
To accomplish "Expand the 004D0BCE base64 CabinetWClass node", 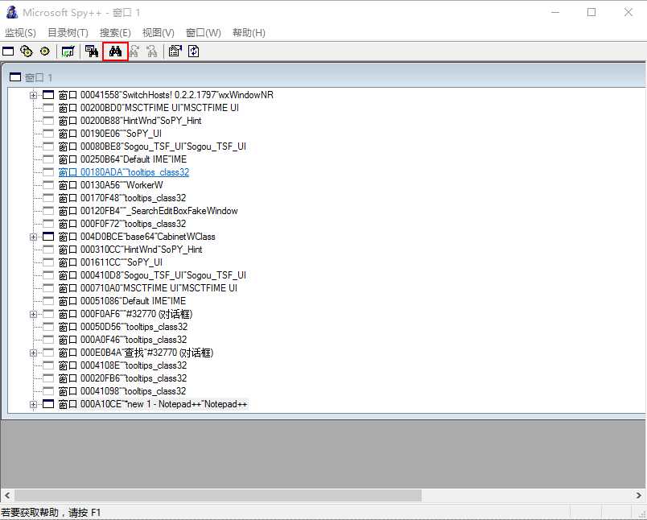I will coord(34,237).
